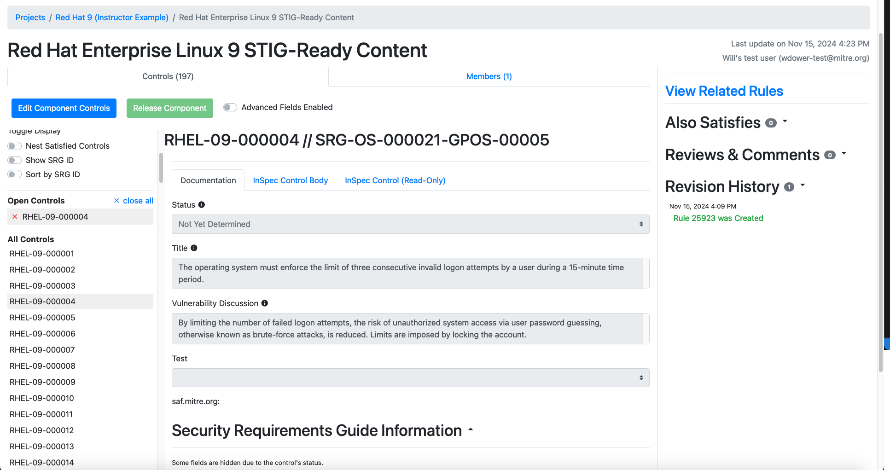Open View Related Rules link
Viewport: 890px width, 470px height.
[724, 91]
